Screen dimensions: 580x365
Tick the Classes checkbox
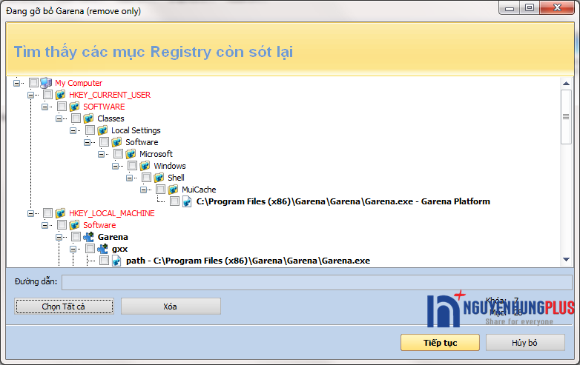pos(76,118)
